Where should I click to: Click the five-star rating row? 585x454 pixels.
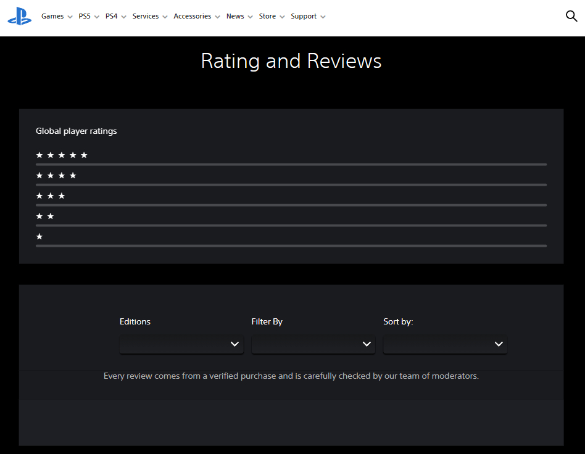(291, 159)
